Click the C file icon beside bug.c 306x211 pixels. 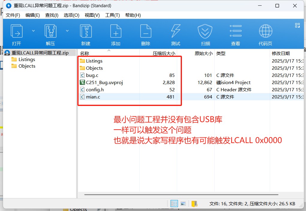[x=82, y=75]
